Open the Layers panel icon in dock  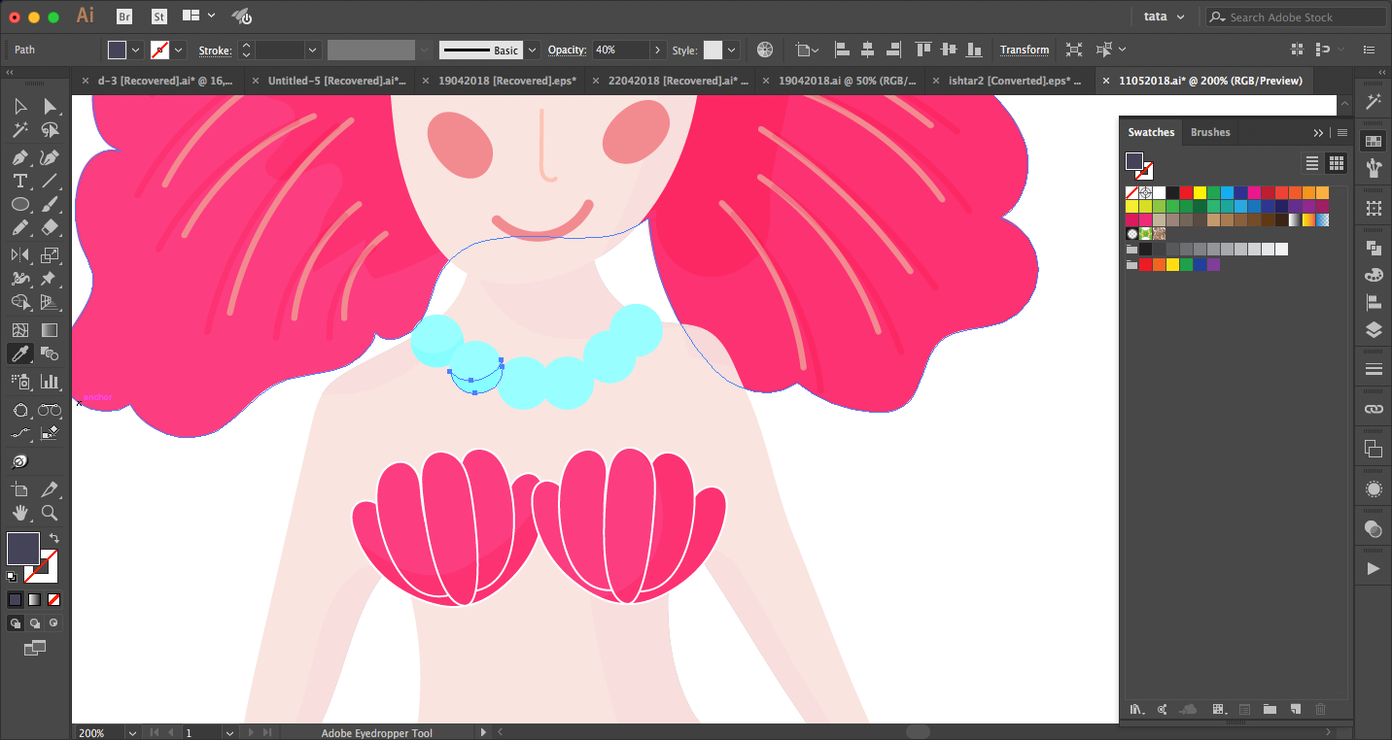pos(1374,329)
